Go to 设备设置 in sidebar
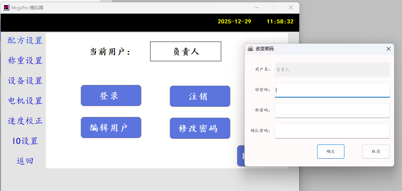This screenshot has width=402, height=191. [25, 81]
